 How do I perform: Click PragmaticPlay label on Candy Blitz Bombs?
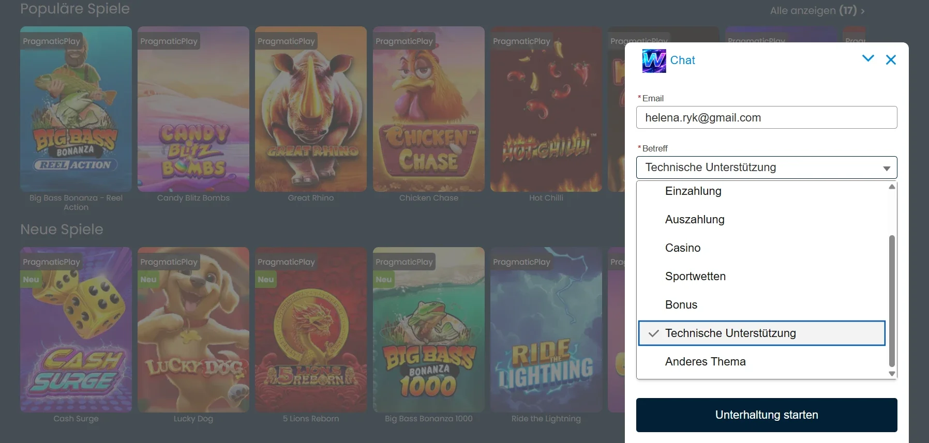coord(169,41)
